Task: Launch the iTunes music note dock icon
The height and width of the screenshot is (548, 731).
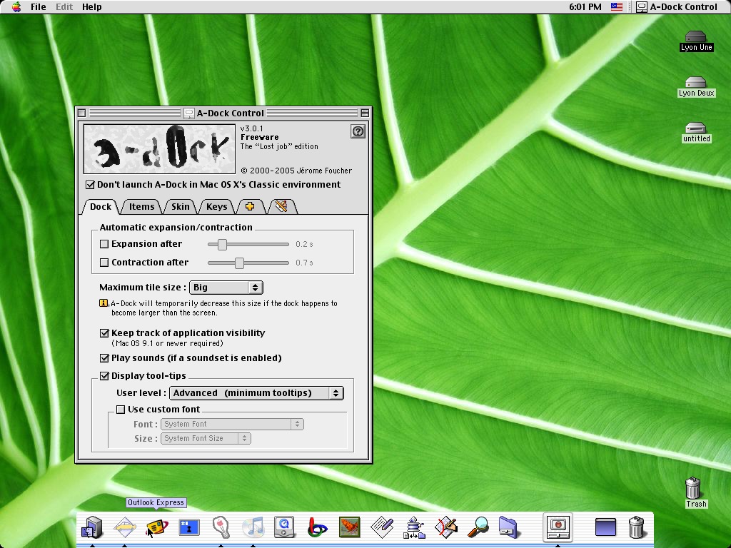Action: [253, 528]
